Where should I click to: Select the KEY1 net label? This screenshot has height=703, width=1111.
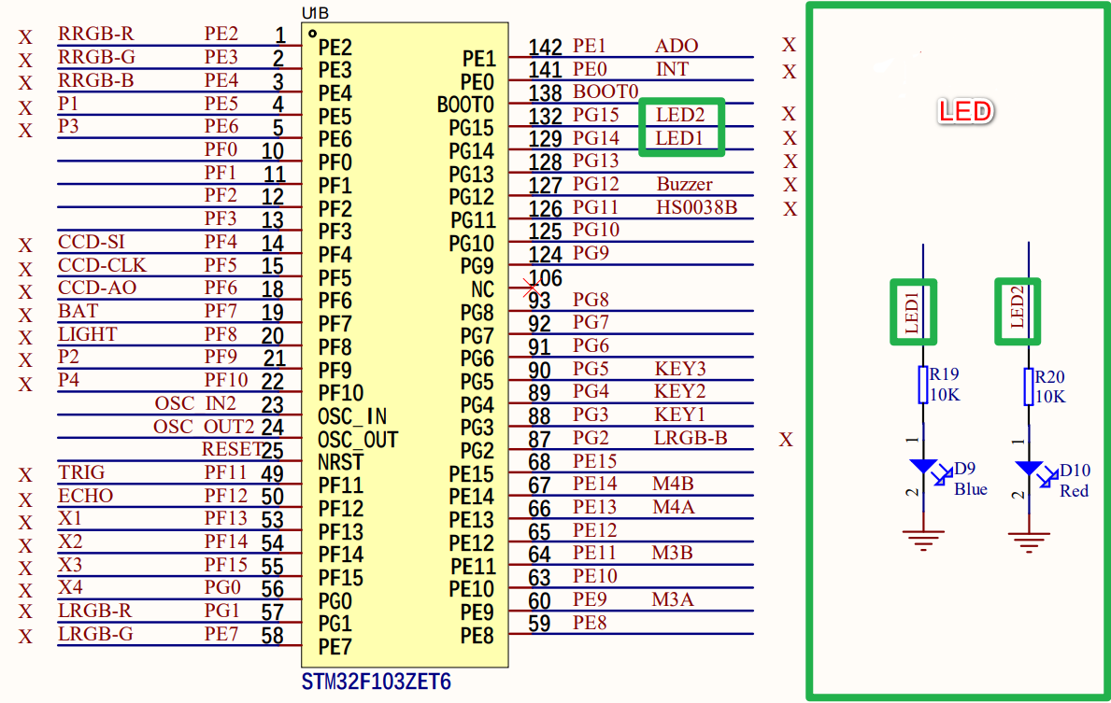[679, 415]
